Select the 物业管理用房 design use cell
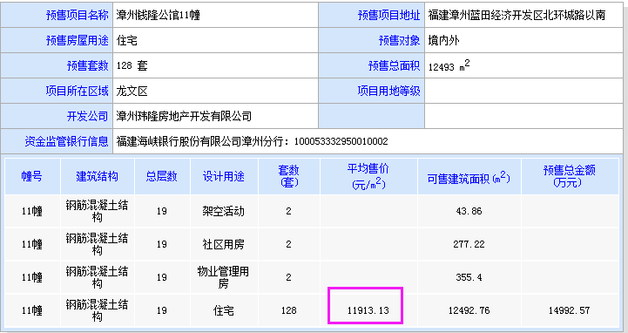This screenshot has width=628, height=333. tap(223, 277)
